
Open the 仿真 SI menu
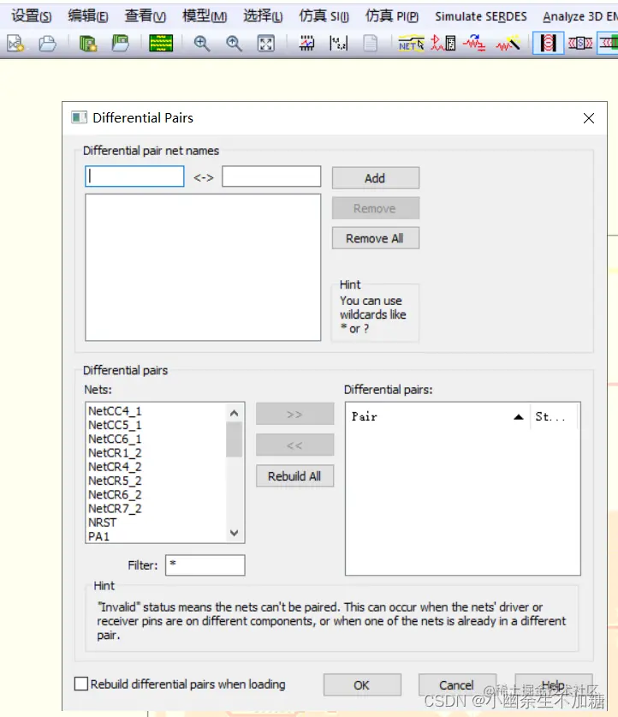click(x=324, y=16)
